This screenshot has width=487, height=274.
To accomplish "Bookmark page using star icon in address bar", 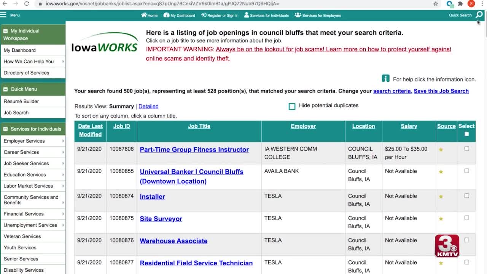I will [x=436, y=3].
